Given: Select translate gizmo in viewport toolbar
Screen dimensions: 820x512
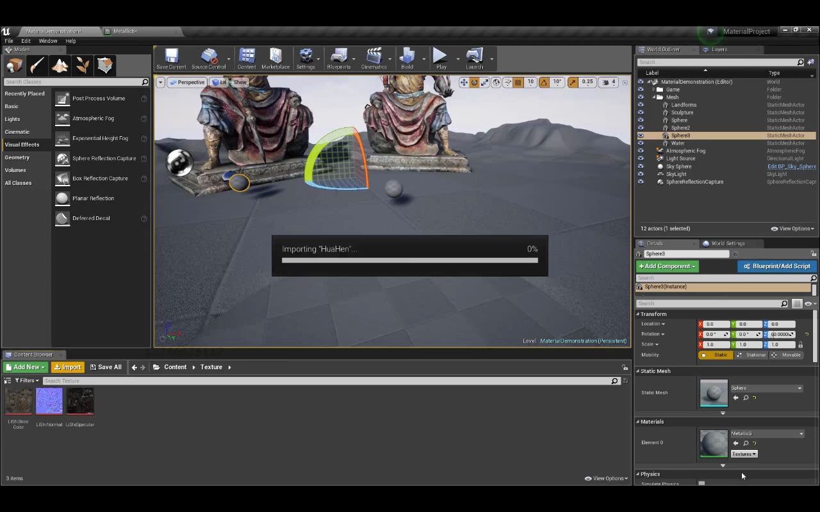Looking at the screenshot, I should (x=464, y=82).
